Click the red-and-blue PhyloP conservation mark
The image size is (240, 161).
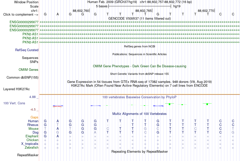pos(58,106)
